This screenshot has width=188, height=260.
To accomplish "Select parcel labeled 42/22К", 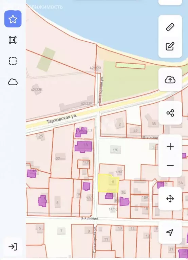I will pyautogui.click(x=37, y=90).
